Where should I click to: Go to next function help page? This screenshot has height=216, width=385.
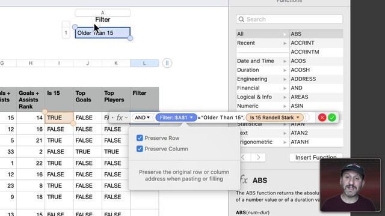[258, 157]
